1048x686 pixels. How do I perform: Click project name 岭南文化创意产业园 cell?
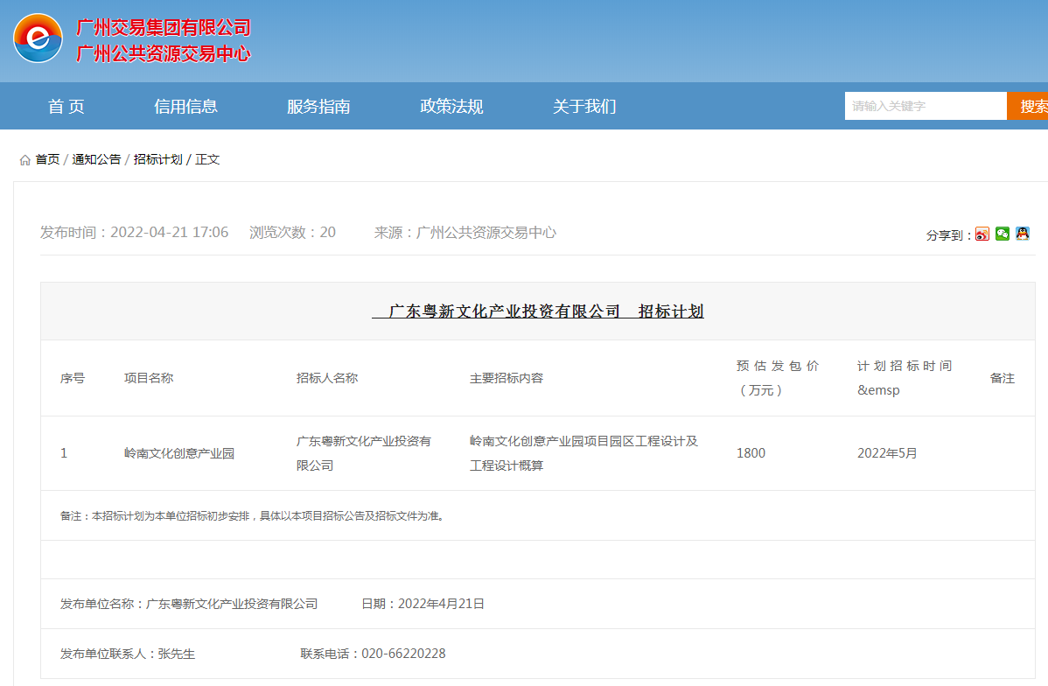click(x=179, y=453)
